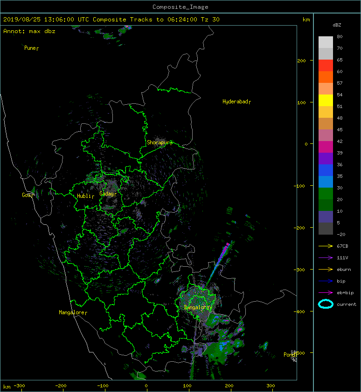The width and height of the screenshot is (361, 392).
Task: Pick the dark gray swatch above -20 dBZ
Action: tap(326, 229)
